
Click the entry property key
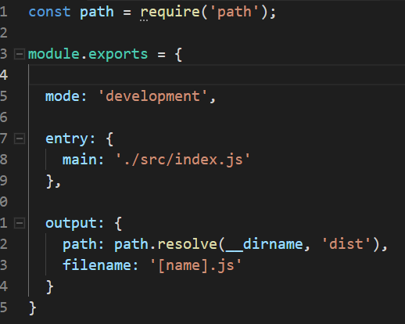[x=66, y=139]
